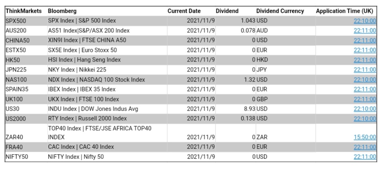The width and height of the screenshot is (380, 170).
Task: Click the US30 application time link
Action: pyautogui.click(x=364, y=109)
